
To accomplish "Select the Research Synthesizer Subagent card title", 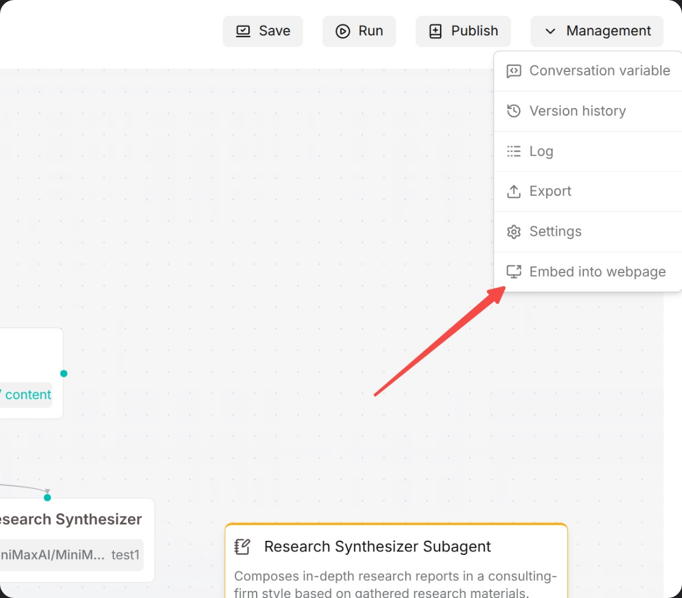I will [378, 547].
